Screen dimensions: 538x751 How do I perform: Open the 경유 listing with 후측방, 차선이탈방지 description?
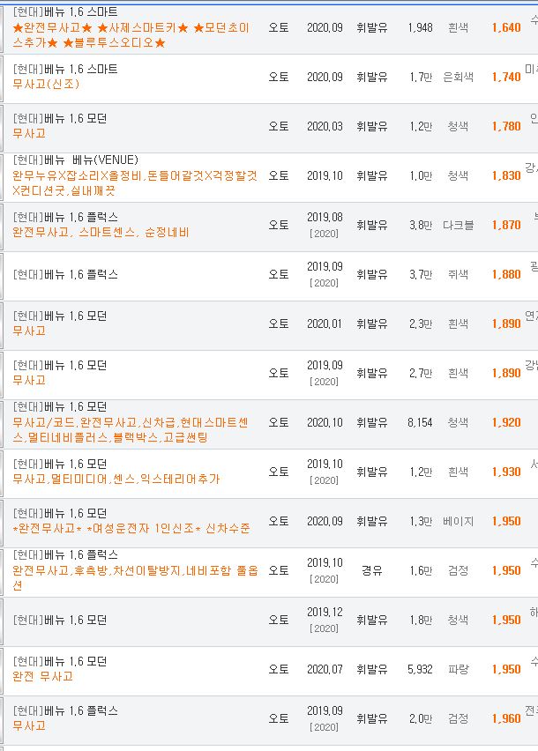135,577
